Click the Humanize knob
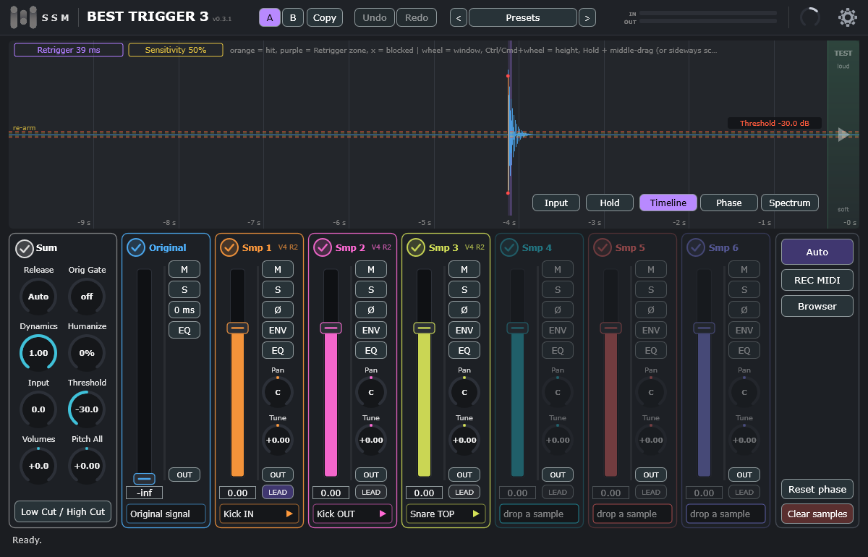 click(x=87, y=353)
